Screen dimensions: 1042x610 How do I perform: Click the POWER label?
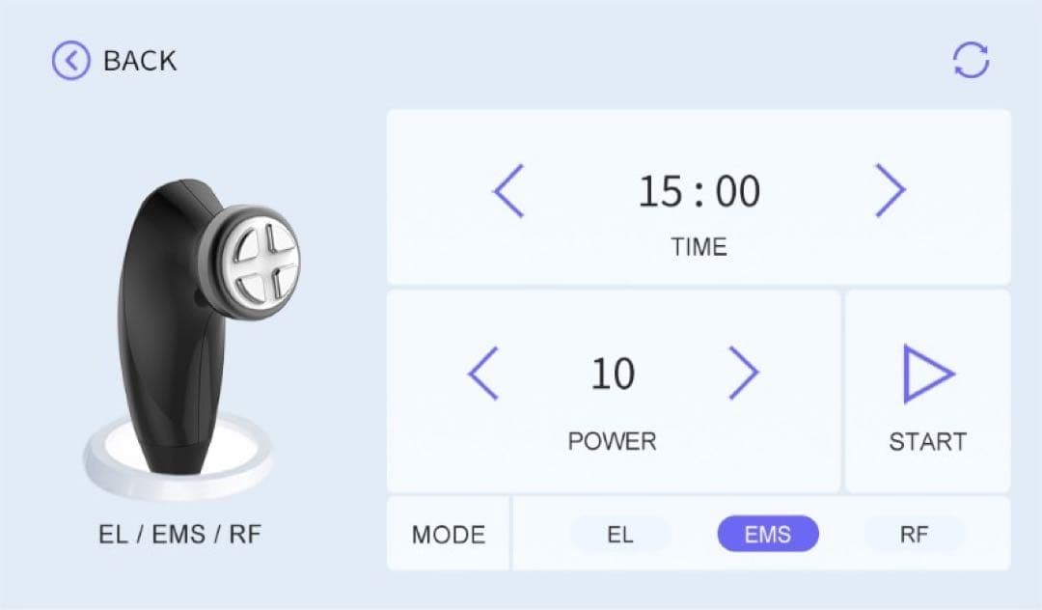click(612, 442)
